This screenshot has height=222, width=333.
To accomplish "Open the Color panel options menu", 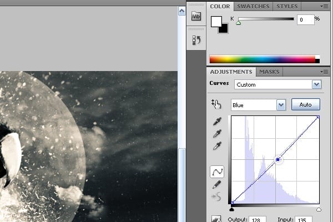I will 324,7.
